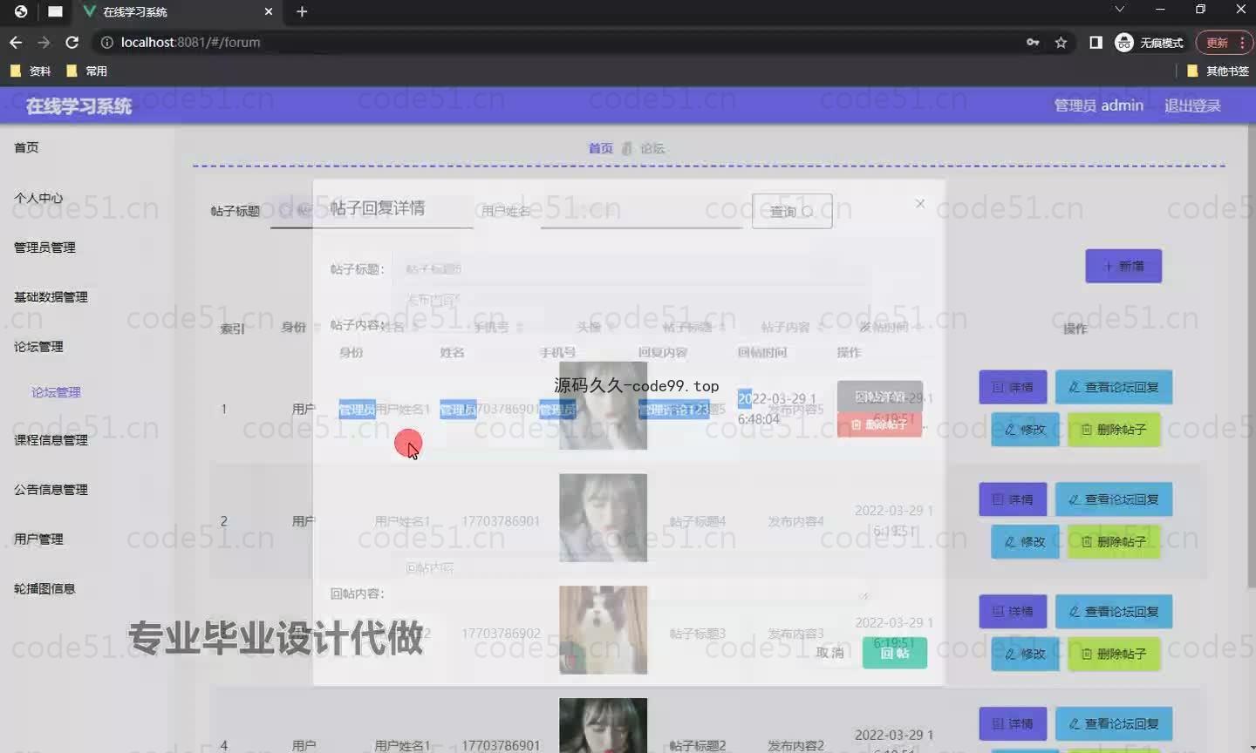This screenshot has height=753, width=1256.
Task: Click 取消 in the reply dialog
Action: [830, 653]
